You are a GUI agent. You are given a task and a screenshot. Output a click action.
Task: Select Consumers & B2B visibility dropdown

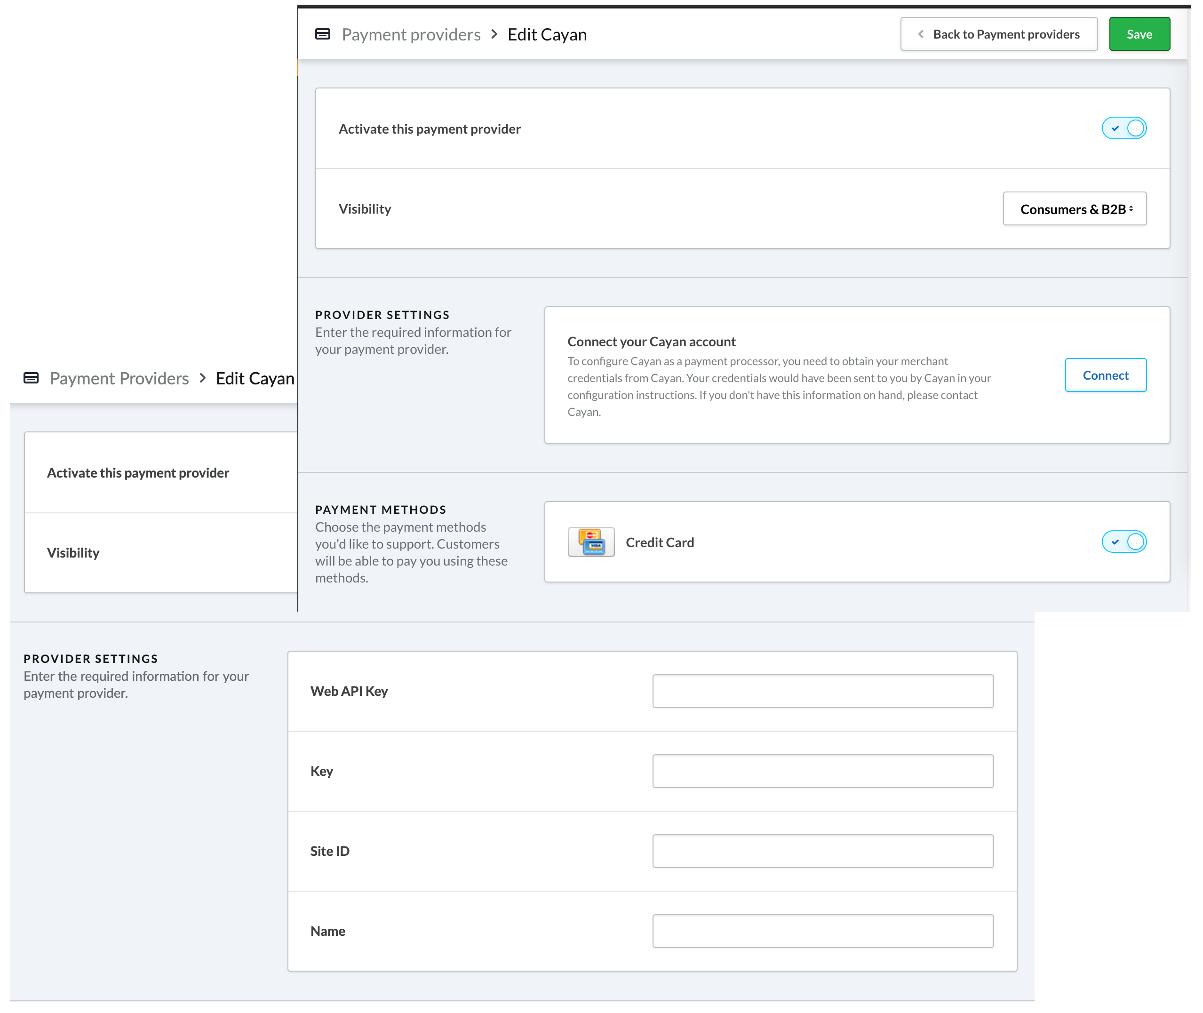click(x=1073, y=208)
